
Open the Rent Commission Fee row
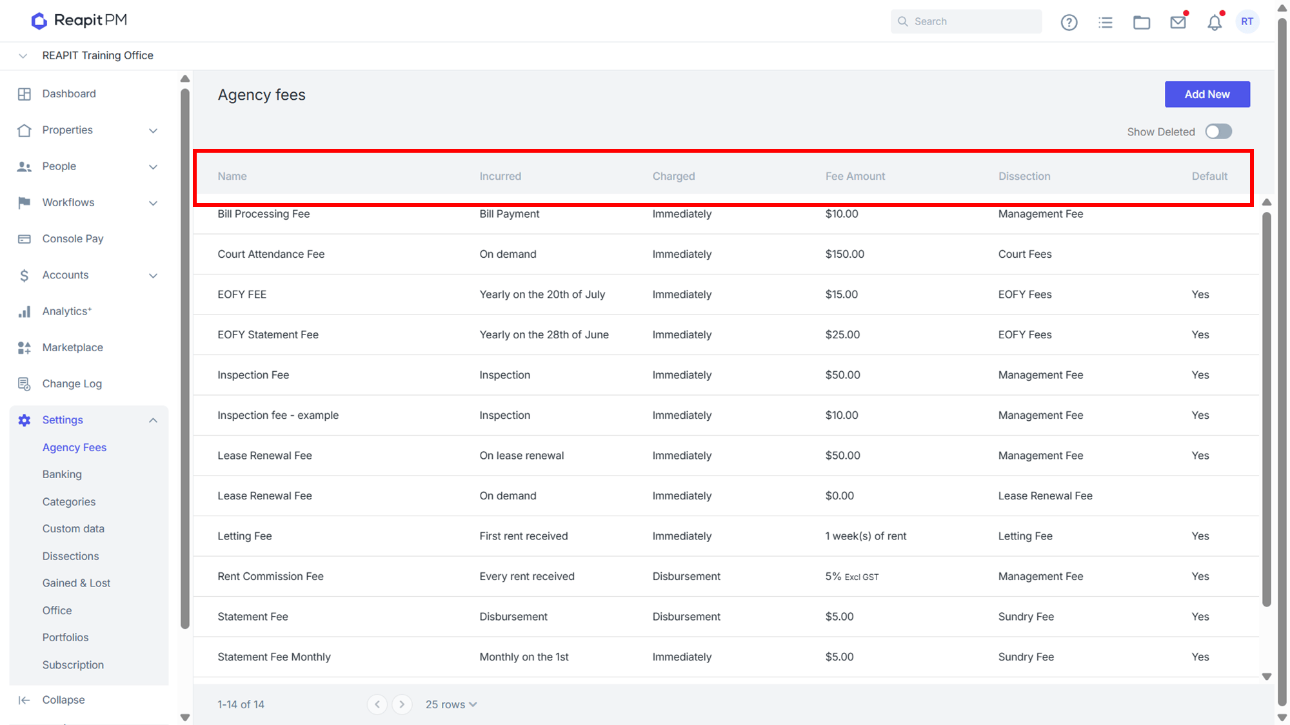(726, 576)
